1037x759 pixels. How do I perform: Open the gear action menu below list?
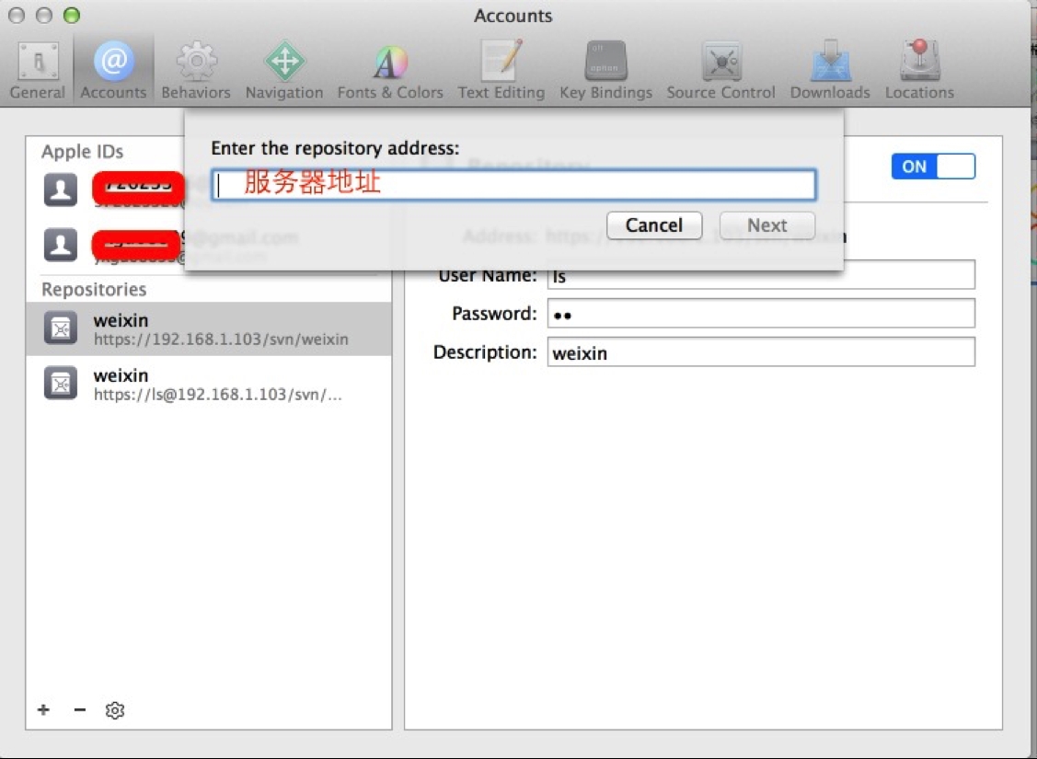[115, 710]
